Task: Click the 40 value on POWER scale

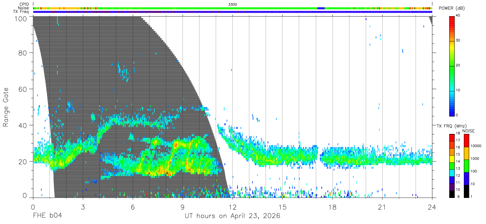Action: coord(458,15)
